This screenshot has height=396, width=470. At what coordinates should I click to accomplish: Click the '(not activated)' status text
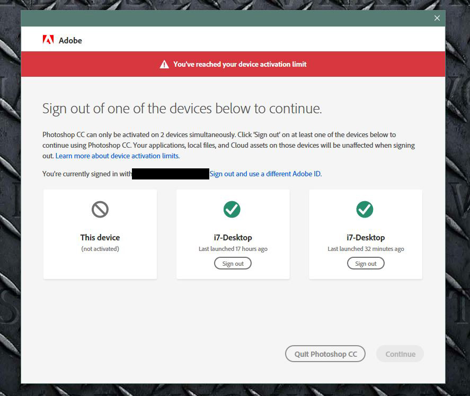pyautogui.click(x=100, y=249)
